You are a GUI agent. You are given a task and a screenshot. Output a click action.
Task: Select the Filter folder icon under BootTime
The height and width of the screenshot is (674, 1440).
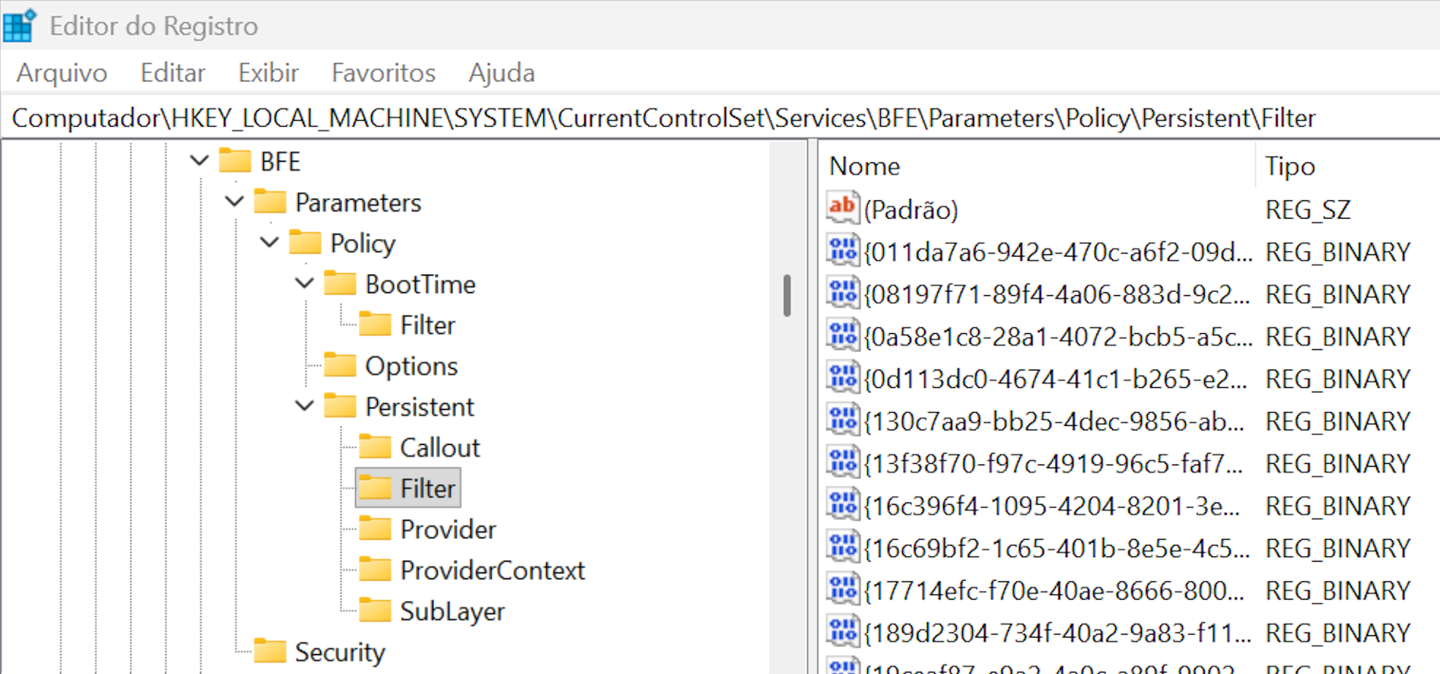click(375, 324)
